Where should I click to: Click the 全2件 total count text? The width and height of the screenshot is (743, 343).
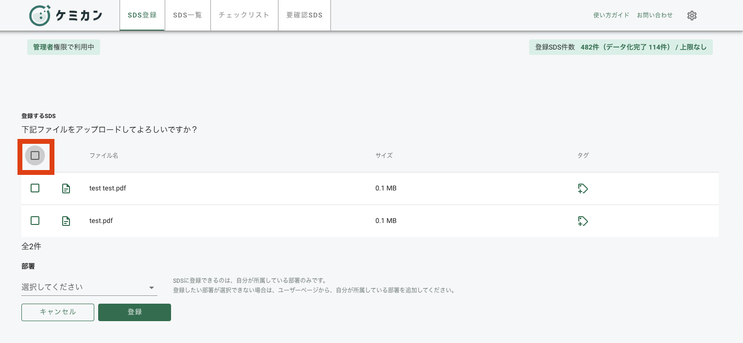(32, 247)
